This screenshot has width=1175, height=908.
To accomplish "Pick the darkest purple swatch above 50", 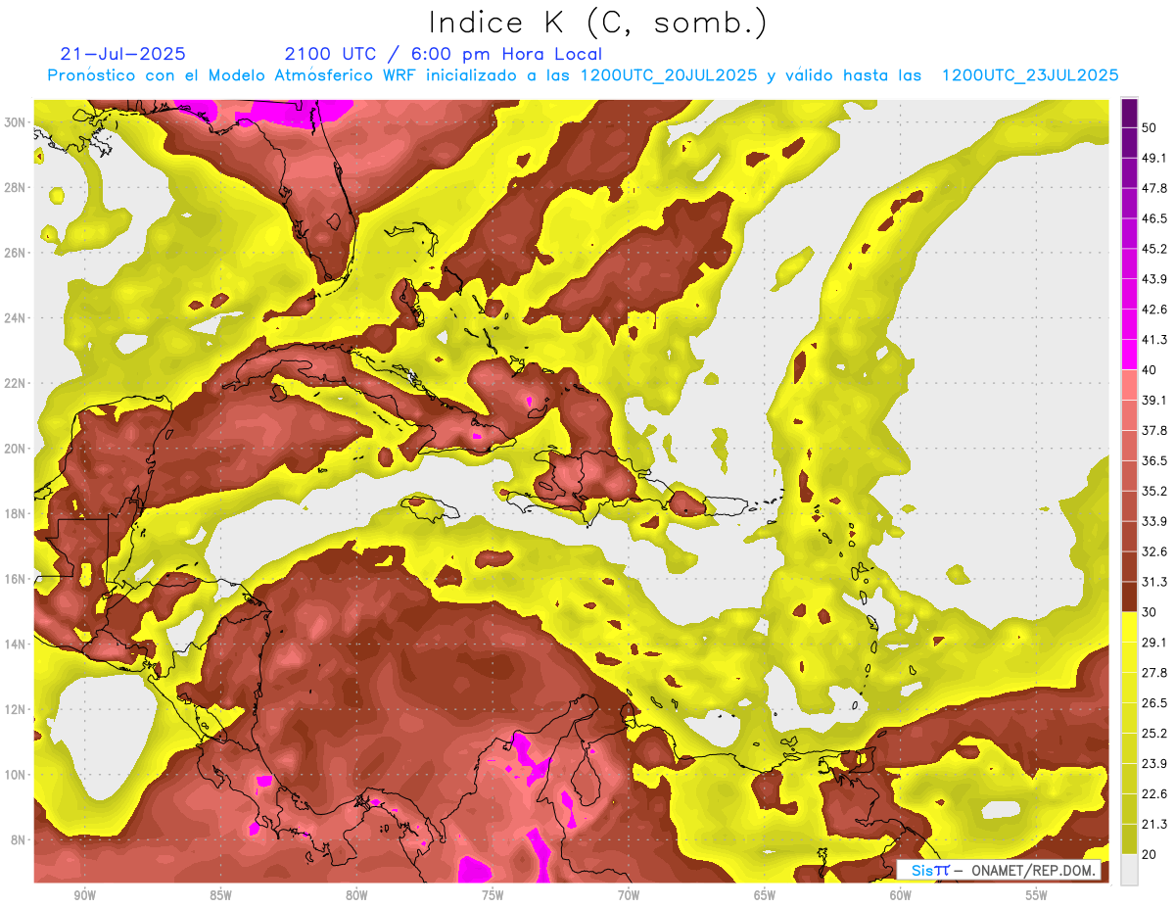I will (1129, 114).
